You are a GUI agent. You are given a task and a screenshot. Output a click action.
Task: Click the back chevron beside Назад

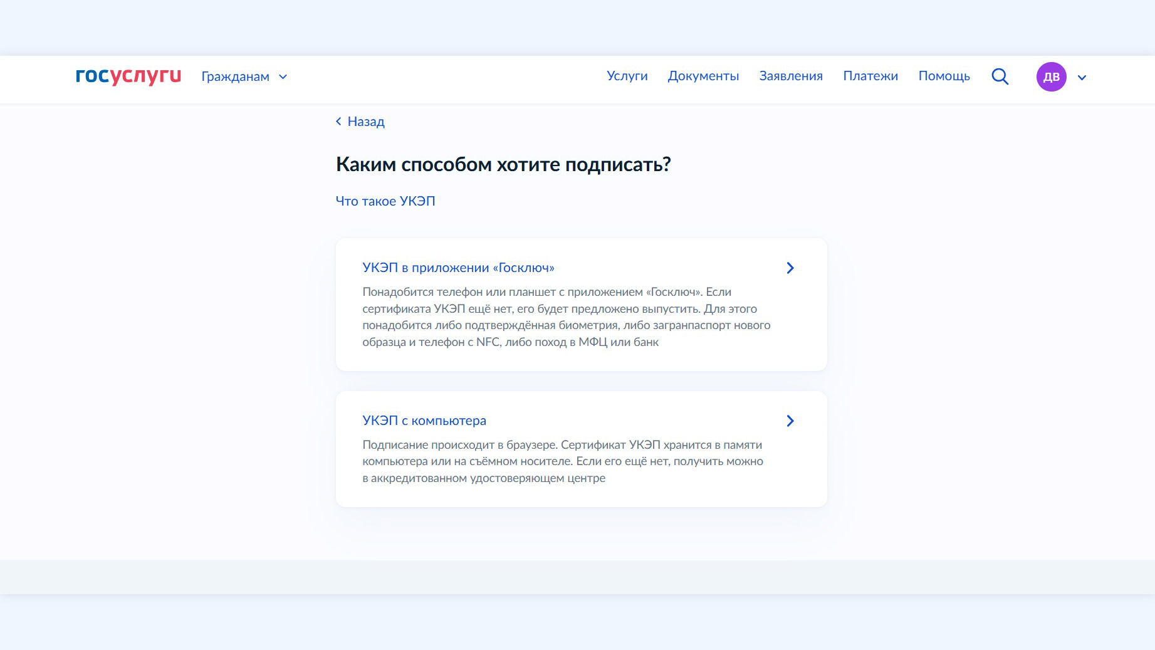coord(338,122)
